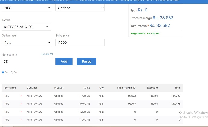This screenshot has width=208, height=127.
Task: Delete the 11200 CE row with red x
Action: click(x=21, y=112)
